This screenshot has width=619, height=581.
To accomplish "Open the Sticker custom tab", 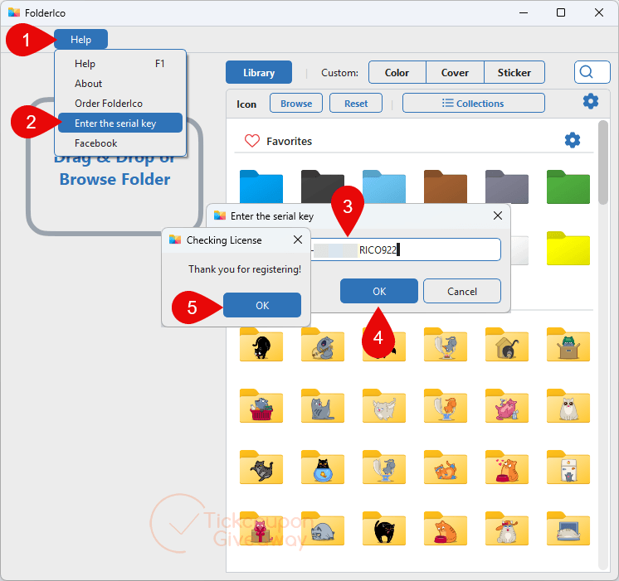I will (x=514, y=73).
